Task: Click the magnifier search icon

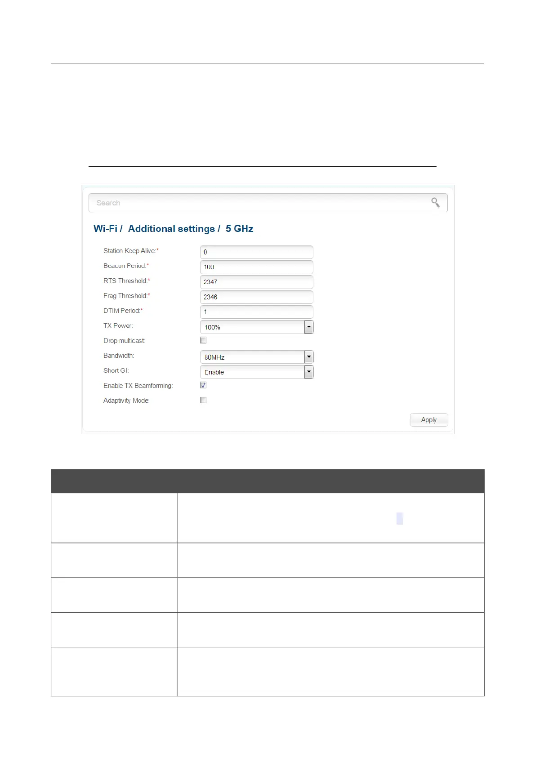Action: click(435, 203)
